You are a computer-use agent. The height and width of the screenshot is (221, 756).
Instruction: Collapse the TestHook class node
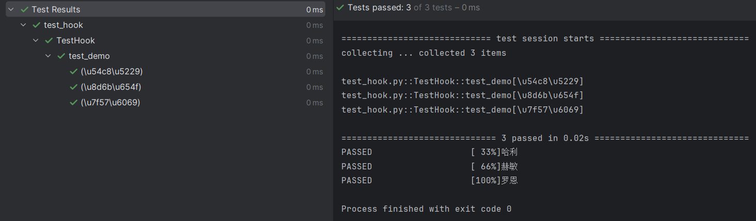pyautogui.click(x=36, y=41)
